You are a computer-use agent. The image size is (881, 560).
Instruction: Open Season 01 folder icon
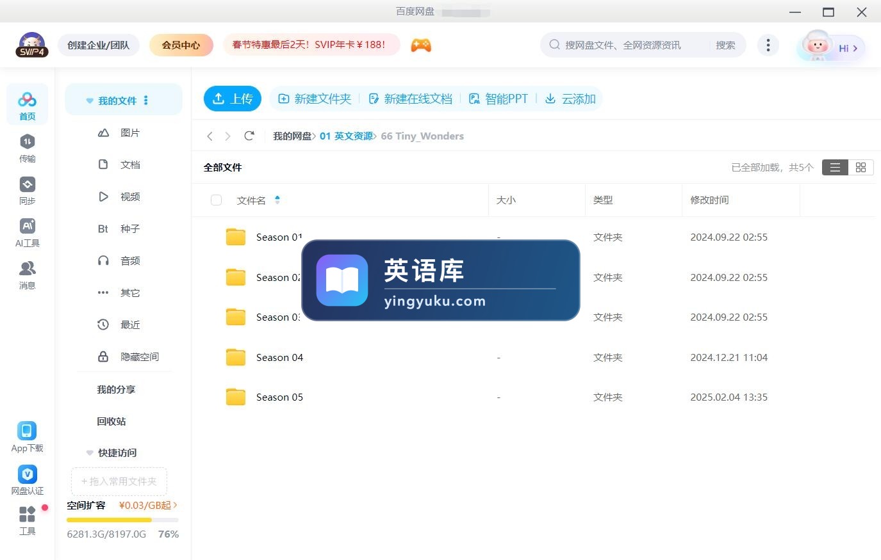[x=236, y=237]
